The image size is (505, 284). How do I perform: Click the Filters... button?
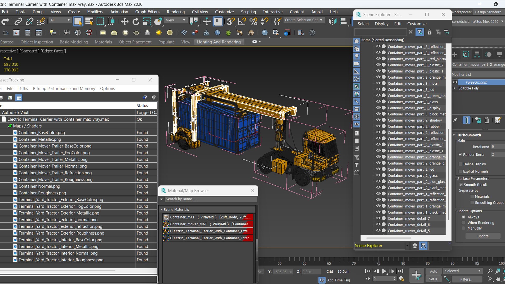click(x=467, y=279)
